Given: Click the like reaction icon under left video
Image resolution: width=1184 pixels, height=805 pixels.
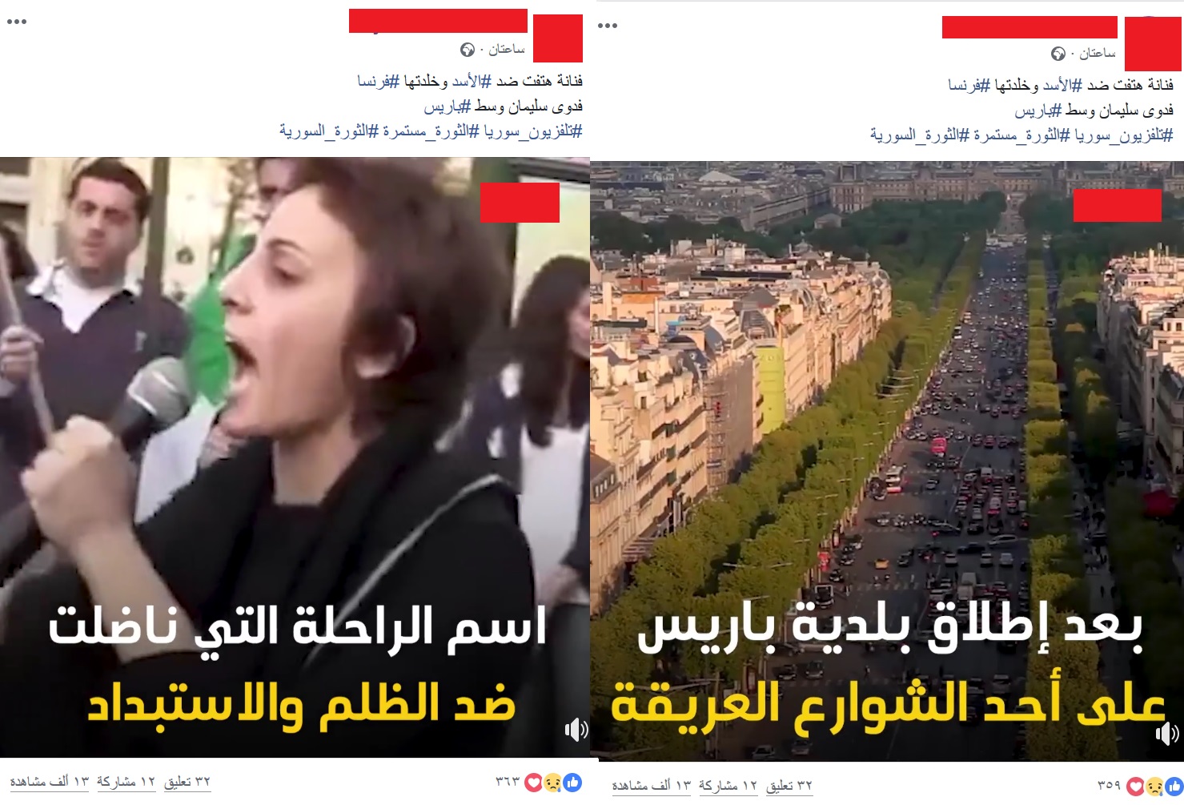Looking at the screenshot, I should coord(572,783).
